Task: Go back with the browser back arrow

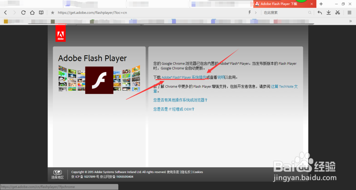Action: 5,12
